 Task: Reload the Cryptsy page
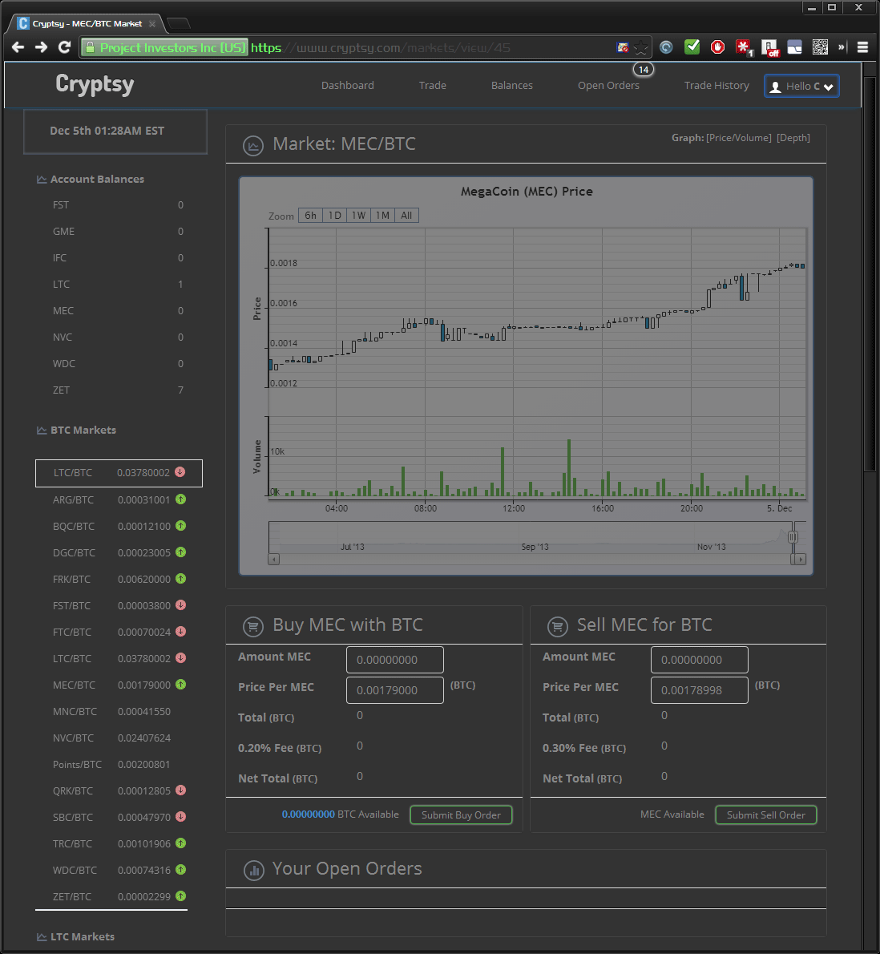pyautogui.click(x=64, y=47)
